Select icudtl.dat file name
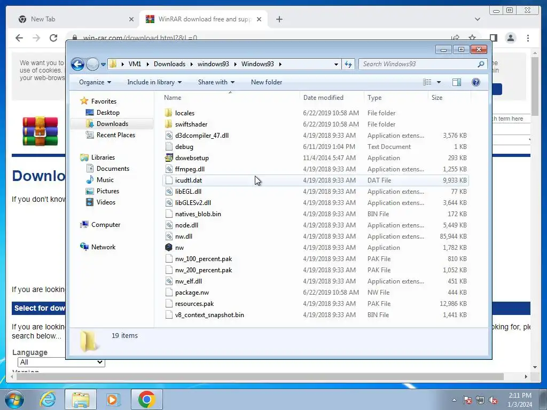The height and width of the screenshot is (410, 547). pyautogui.click(x=189, y=180)
